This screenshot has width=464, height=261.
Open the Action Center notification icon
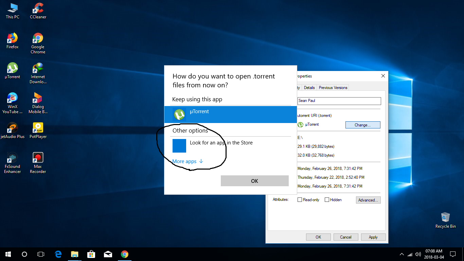point(453,254)
